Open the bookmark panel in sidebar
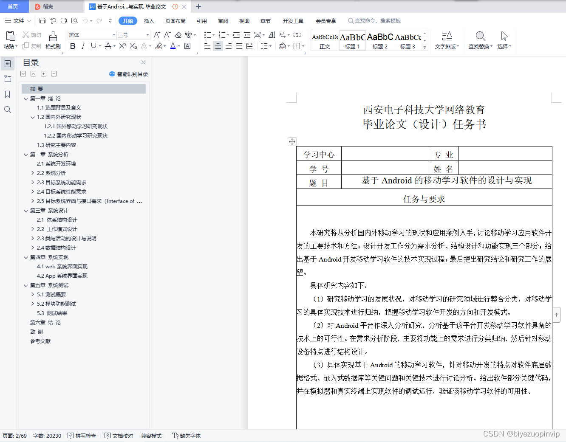Screen dimensions: 566x442 tap(7, 94)
